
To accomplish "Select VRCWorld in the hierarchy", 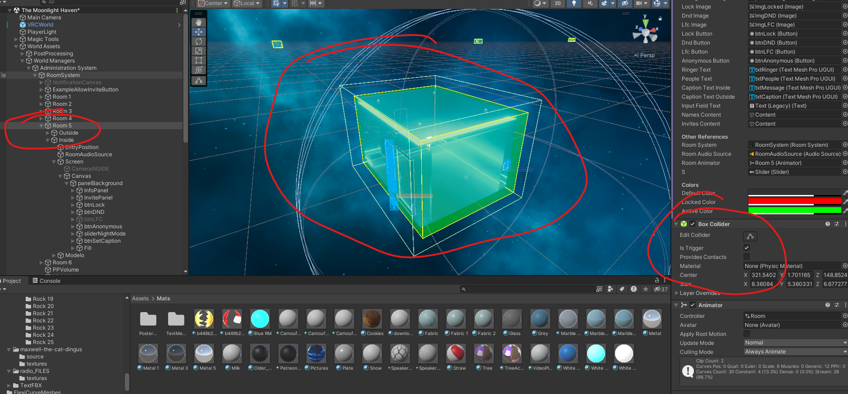I will [40, 25].
